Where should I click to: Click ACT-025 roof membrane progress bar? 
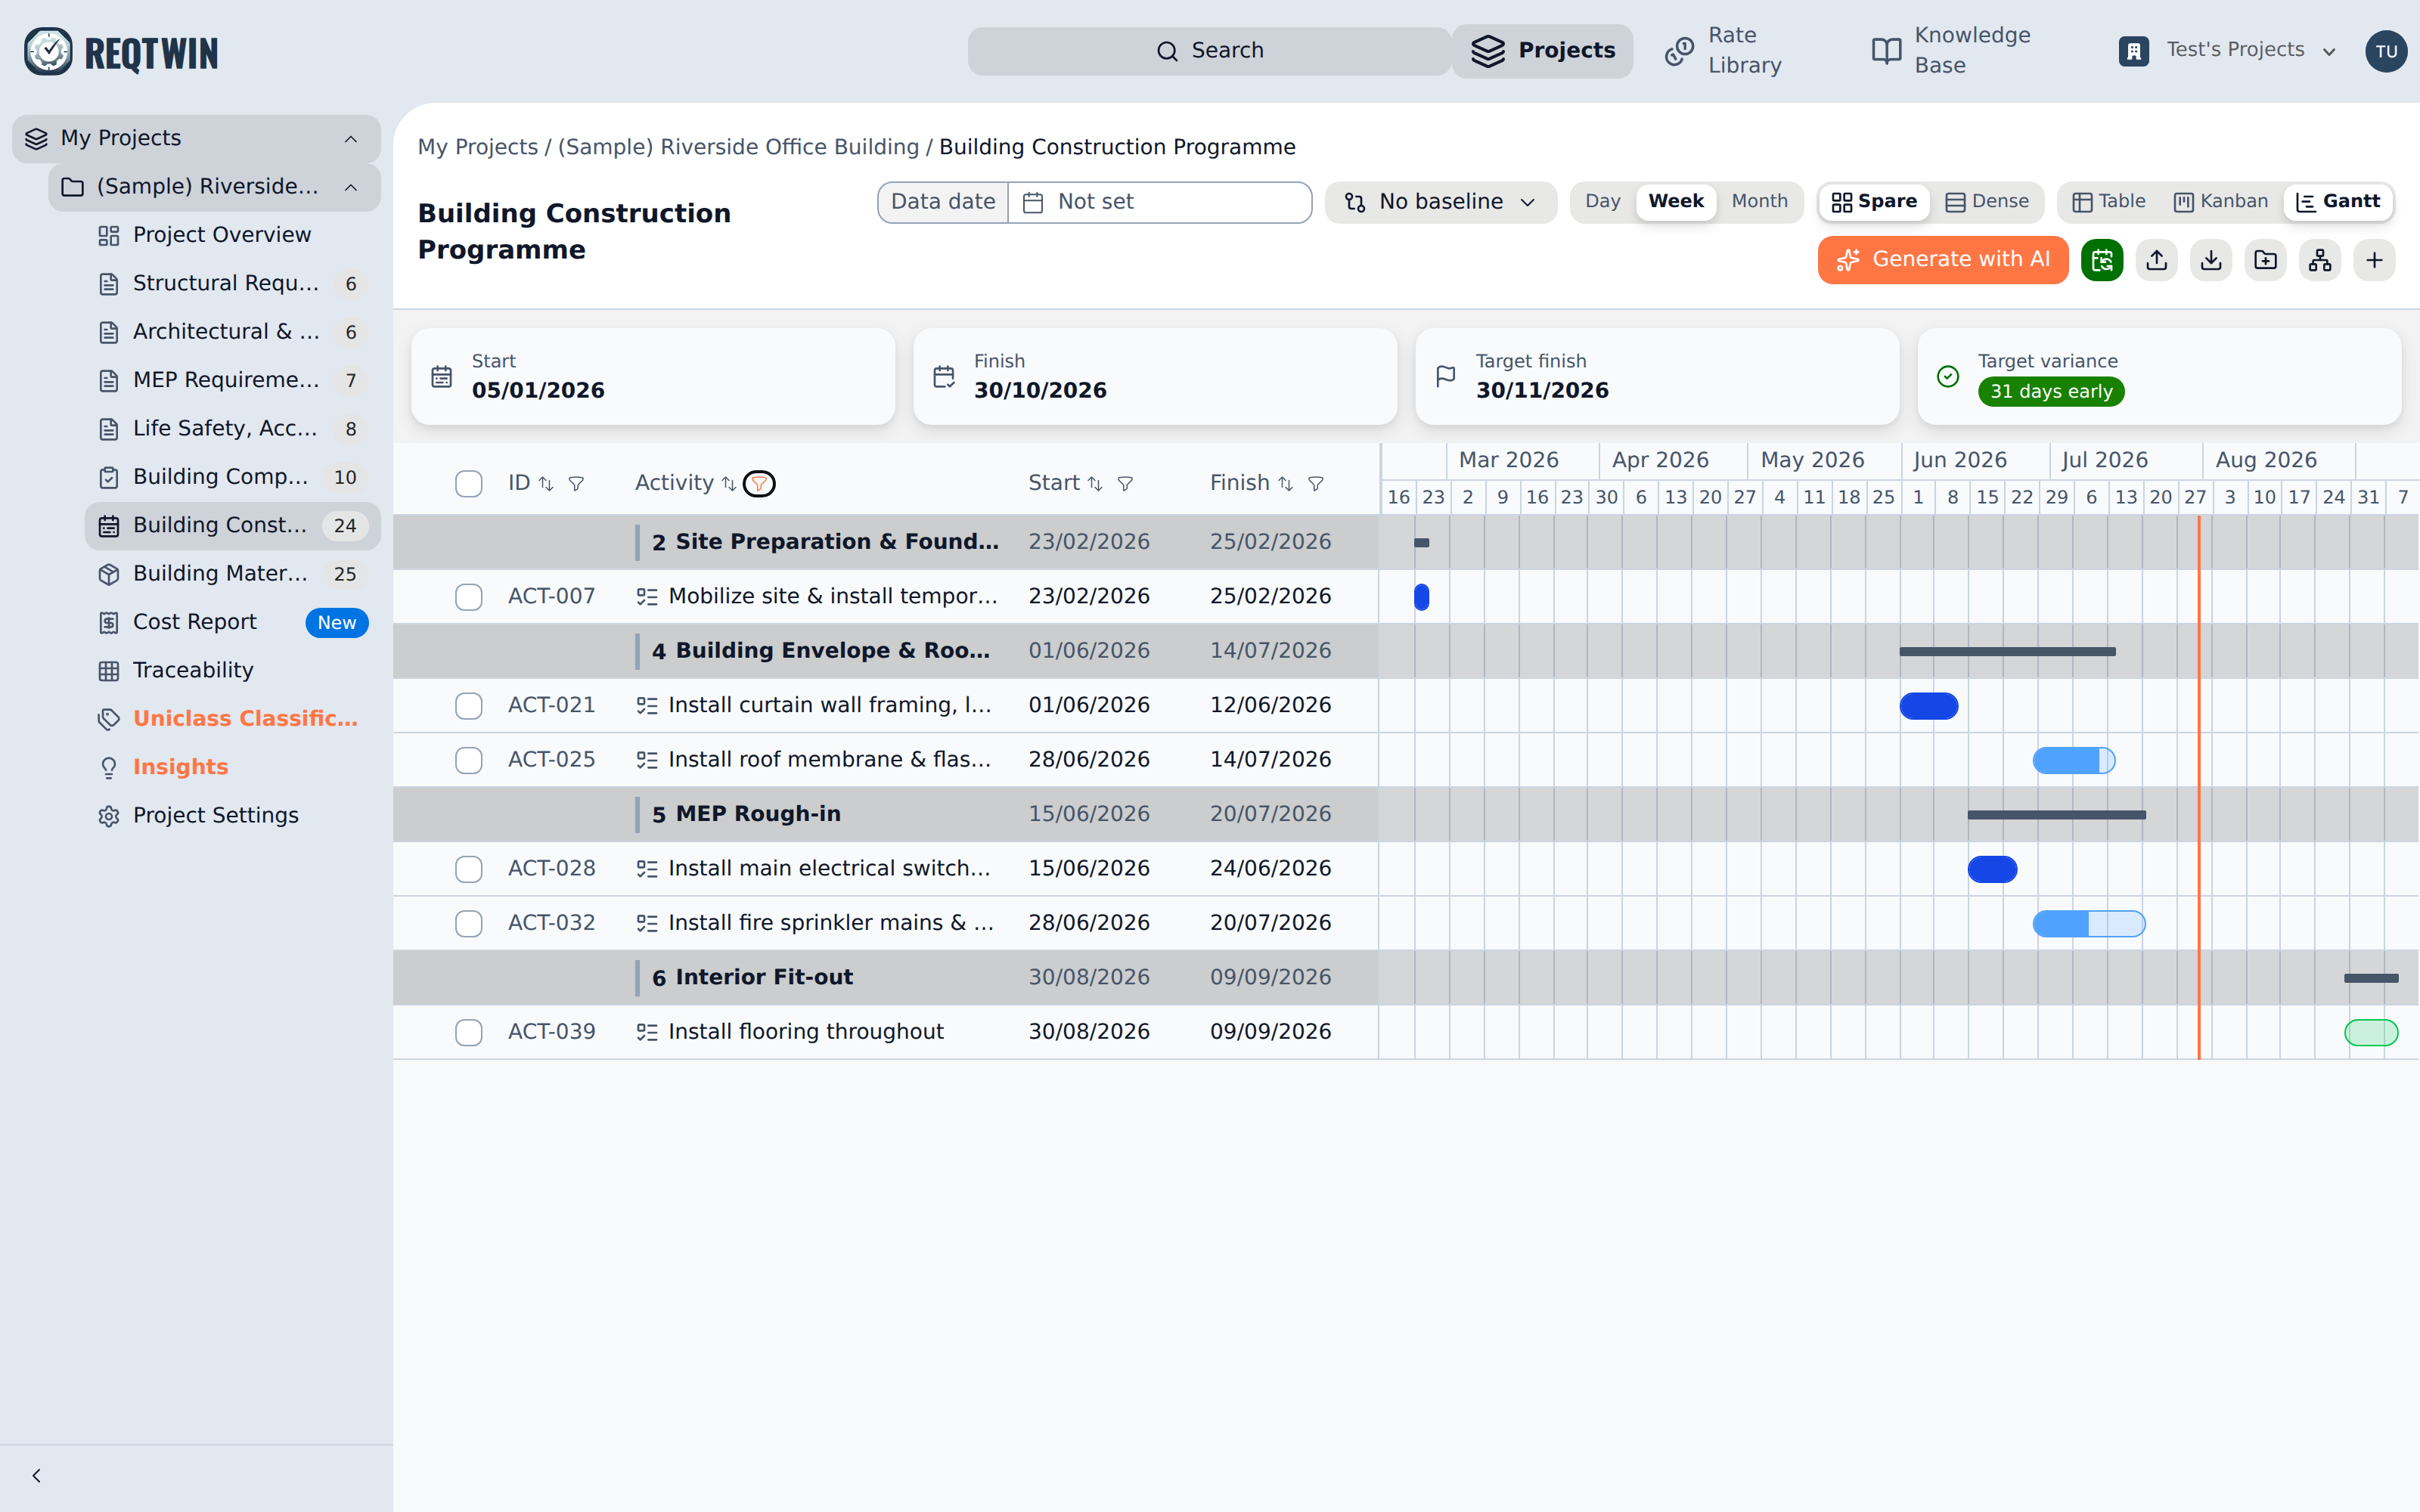point(2074,761)
